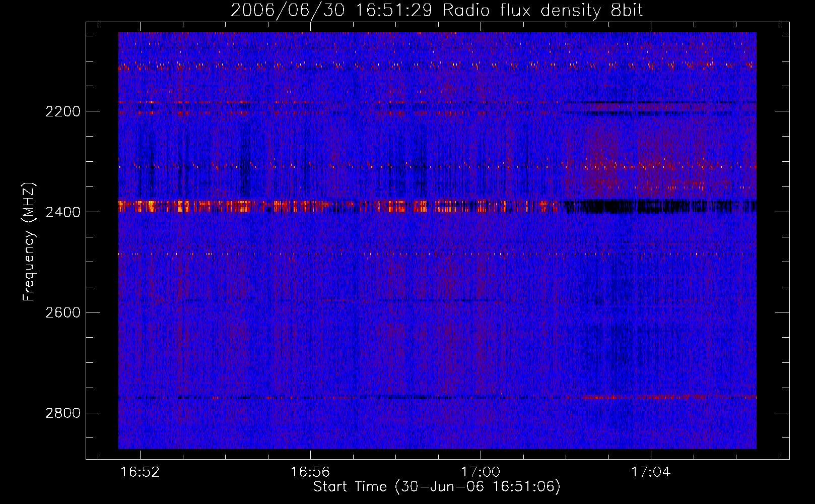
Task: Click the "16:56" time tick label
Action: pyautogui.click(x=310, y=472)
